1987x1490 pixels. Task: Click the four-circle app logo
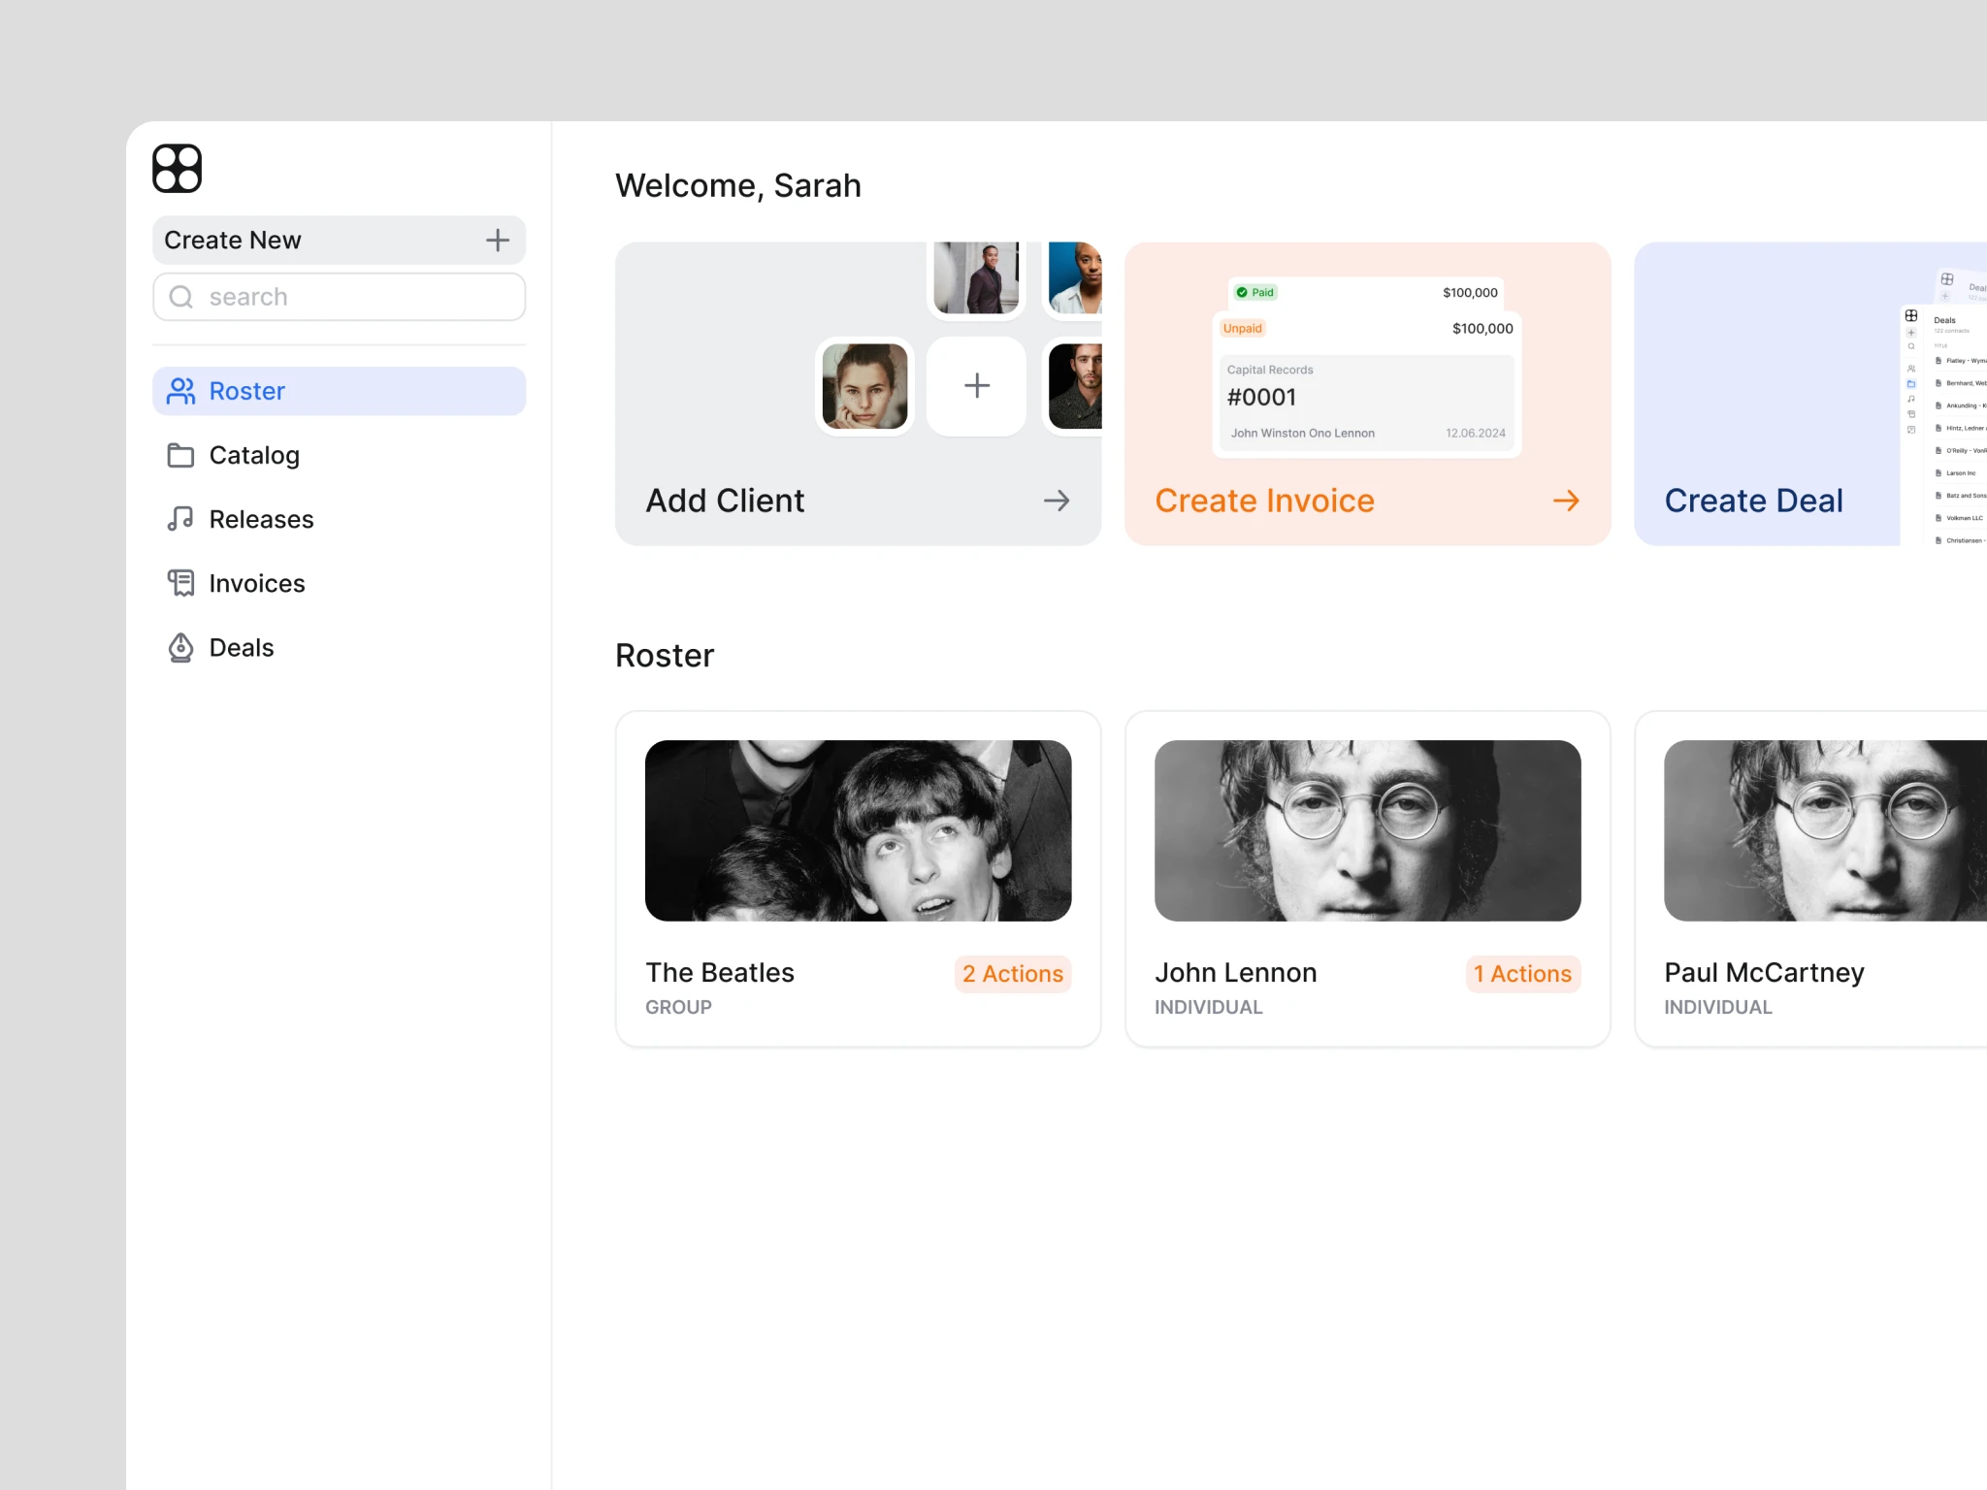coord(177,169)
